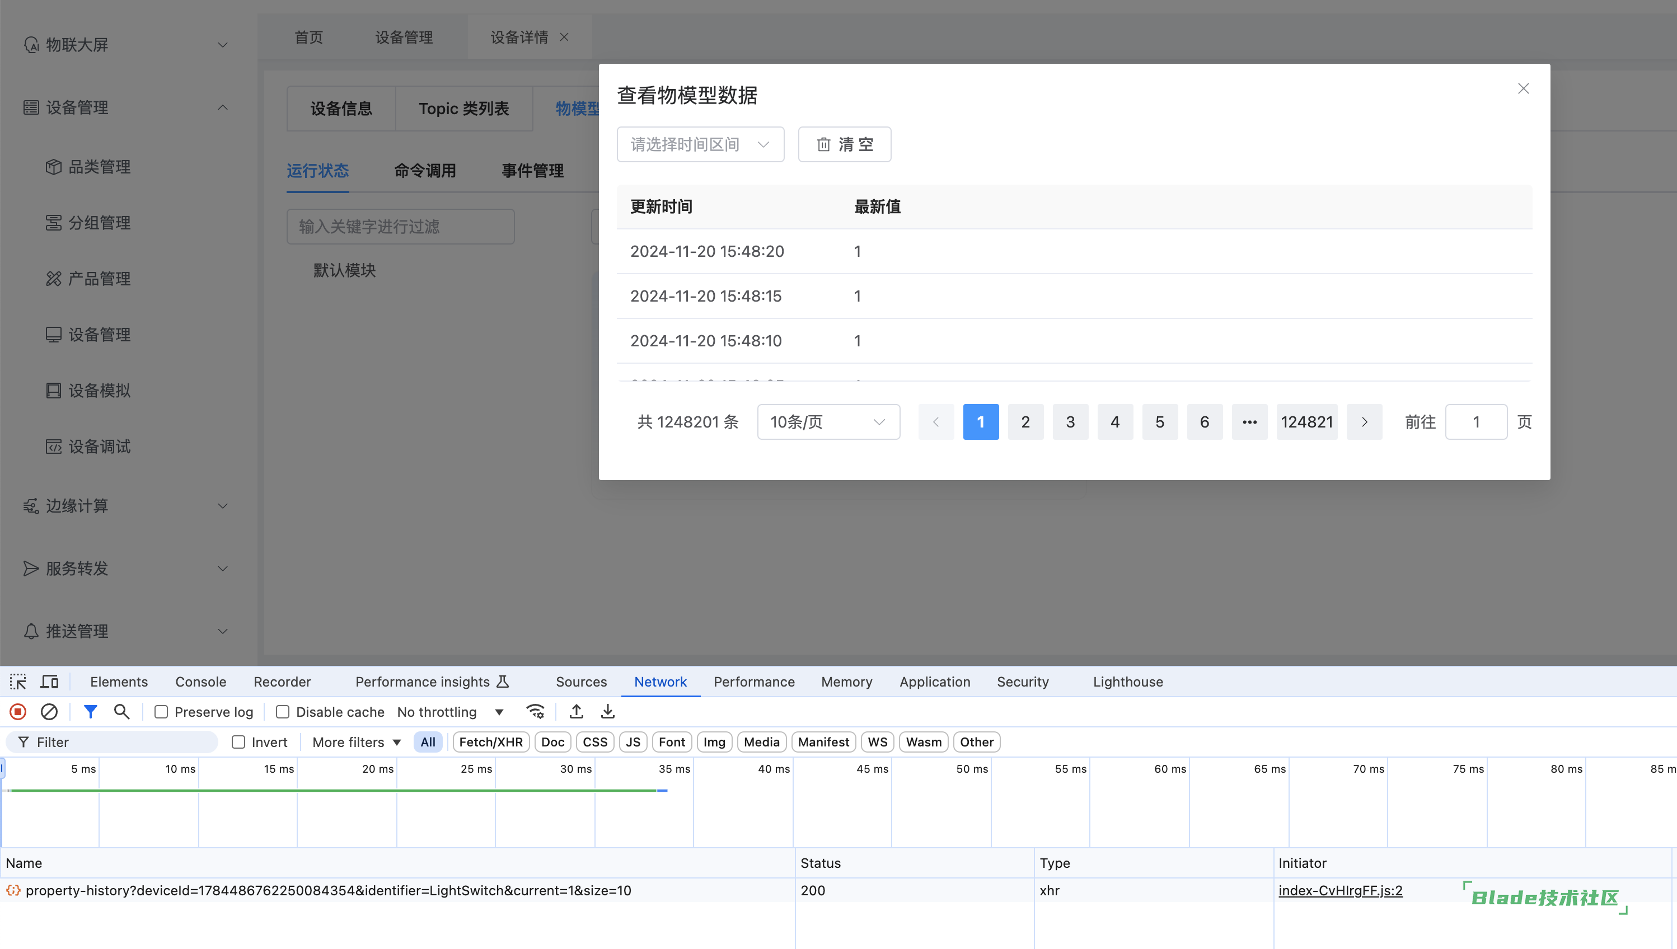
Task: Toggle the network filter funnel icon
Action: point(91,712)
